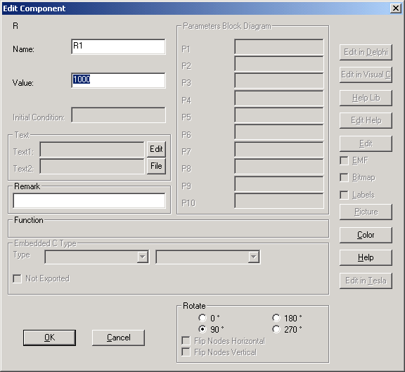Click the Edit button beside Text1
The height and width of the screenshot is (372, 405).
coord(156,149)
